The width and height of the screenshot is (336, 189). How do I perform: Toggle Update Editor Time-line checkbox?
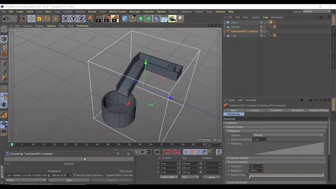click(x=104, y=175)
